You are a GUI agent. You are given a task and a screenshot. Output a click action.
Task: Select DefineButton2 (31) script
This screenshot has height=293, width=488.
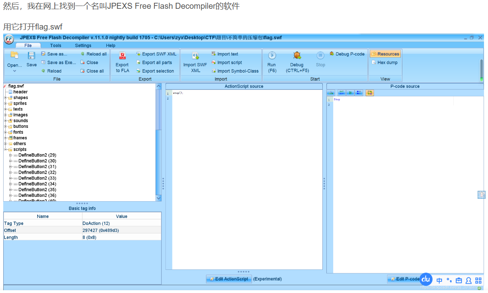coord(37,166)
